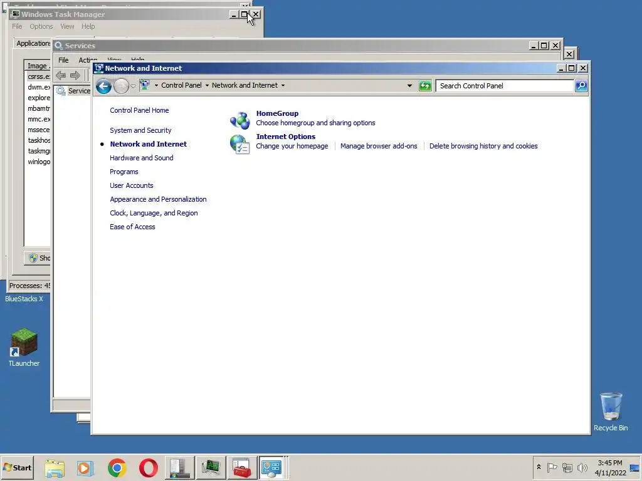Open the address bar history dropdown
This screenshot has width=642, height=481.
pos(409,85)
